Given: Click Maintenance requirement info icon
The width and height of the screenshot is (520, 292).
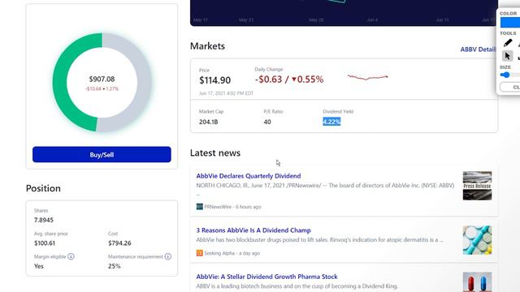Looking at the screenshot, I should [168, 256].
